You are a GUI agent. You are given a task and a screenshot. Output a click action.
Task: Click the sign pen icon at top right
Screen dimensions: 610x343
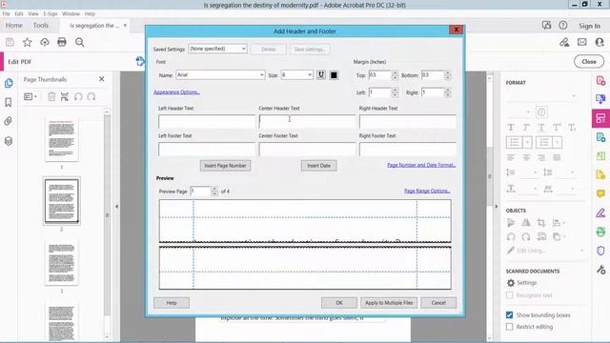click(x=564, y=42)
